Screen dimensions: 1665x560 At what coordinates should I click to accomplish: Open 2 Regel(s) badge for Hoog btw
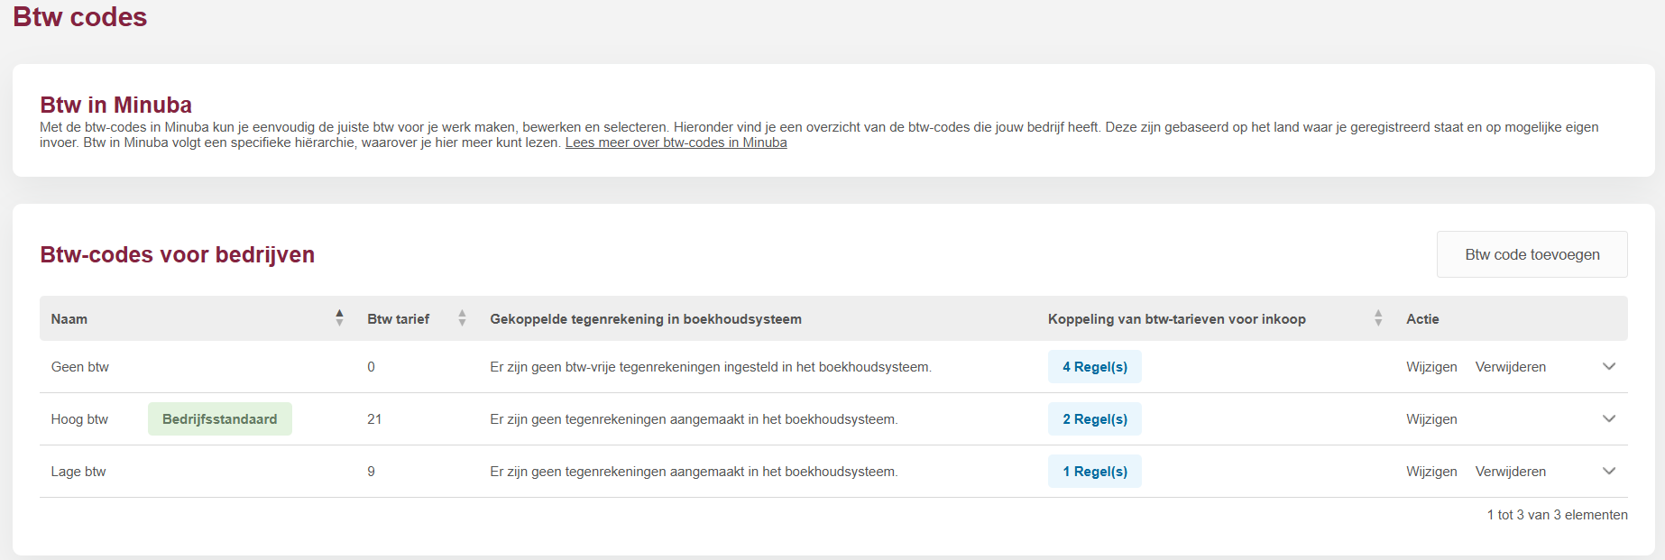(1094, 419)
